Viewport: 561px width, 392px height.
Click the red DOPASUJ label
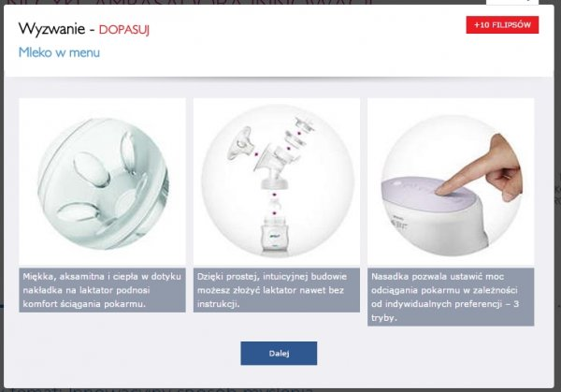pos(124,30)
